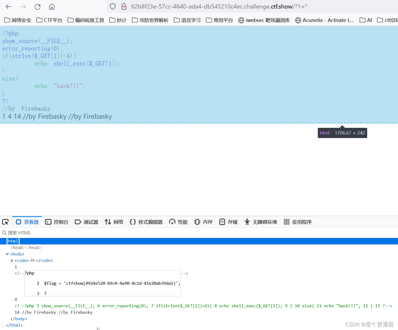The width and height of the screenshot is (398, 330).
Task: Open the browser home page
Action: coord(52,7)
